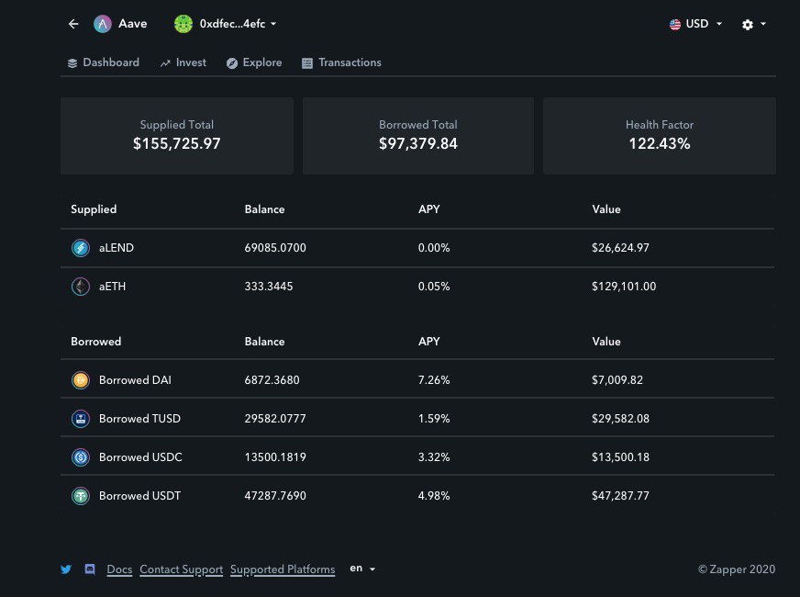Click the Borrowed USDC label
The height and width of the screenshot is (597, 800).
(140, 457)
